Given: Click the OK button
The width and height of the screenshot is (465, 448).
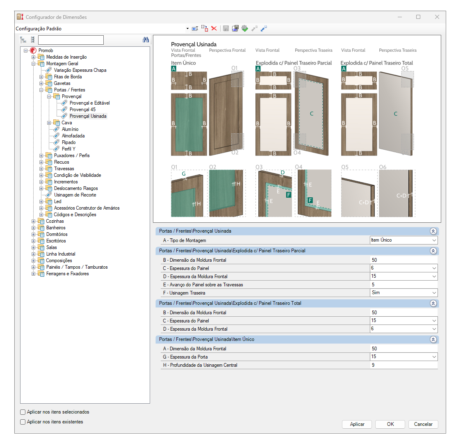Looking at the screenshot, I should pos(390,424).
